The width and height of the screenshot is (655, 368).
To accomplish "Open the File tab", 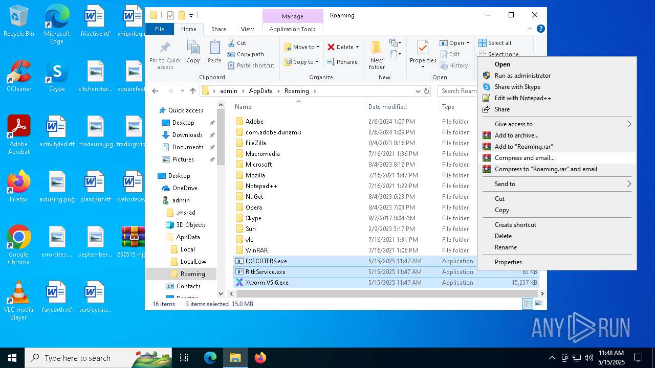I will coord(160,29).
